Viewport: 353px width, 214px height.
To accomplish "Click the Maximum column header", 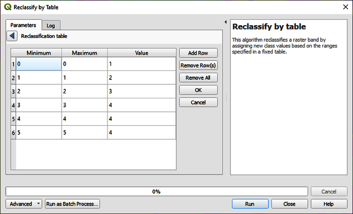I will [x=85, y=53].
